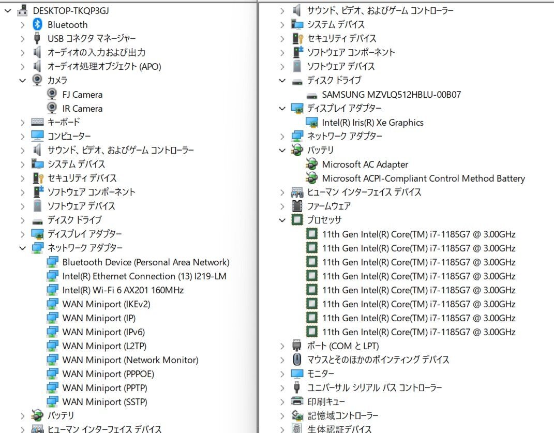Collapse the DESKTOP-TKQP3GJ root node
554x433 pixels.
(8, 10)
